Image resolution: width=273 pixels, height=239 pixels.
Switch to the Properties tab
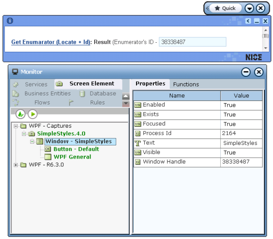coord(151,84)
